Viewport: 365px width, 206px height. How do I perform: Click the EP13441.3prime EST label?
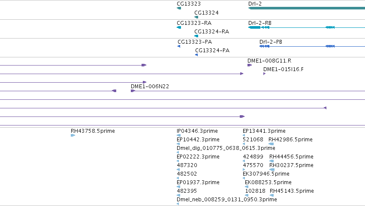click(x=264, y=131)
